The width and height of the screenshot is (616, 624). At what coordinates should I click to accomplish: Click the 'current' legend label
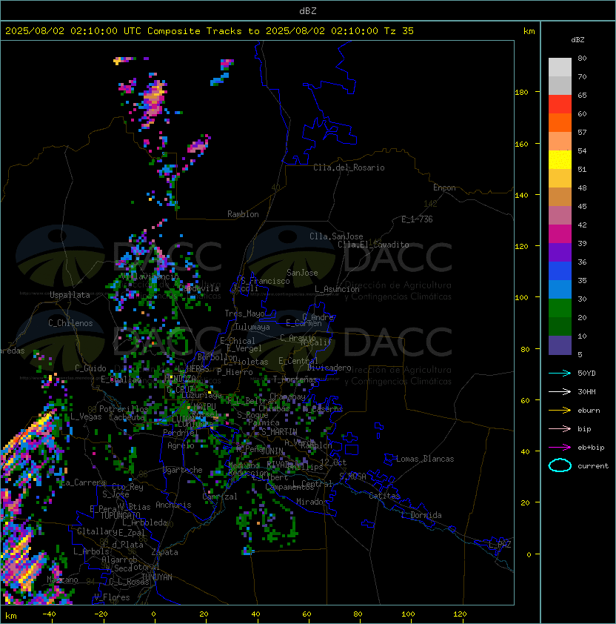click(593, 465)
